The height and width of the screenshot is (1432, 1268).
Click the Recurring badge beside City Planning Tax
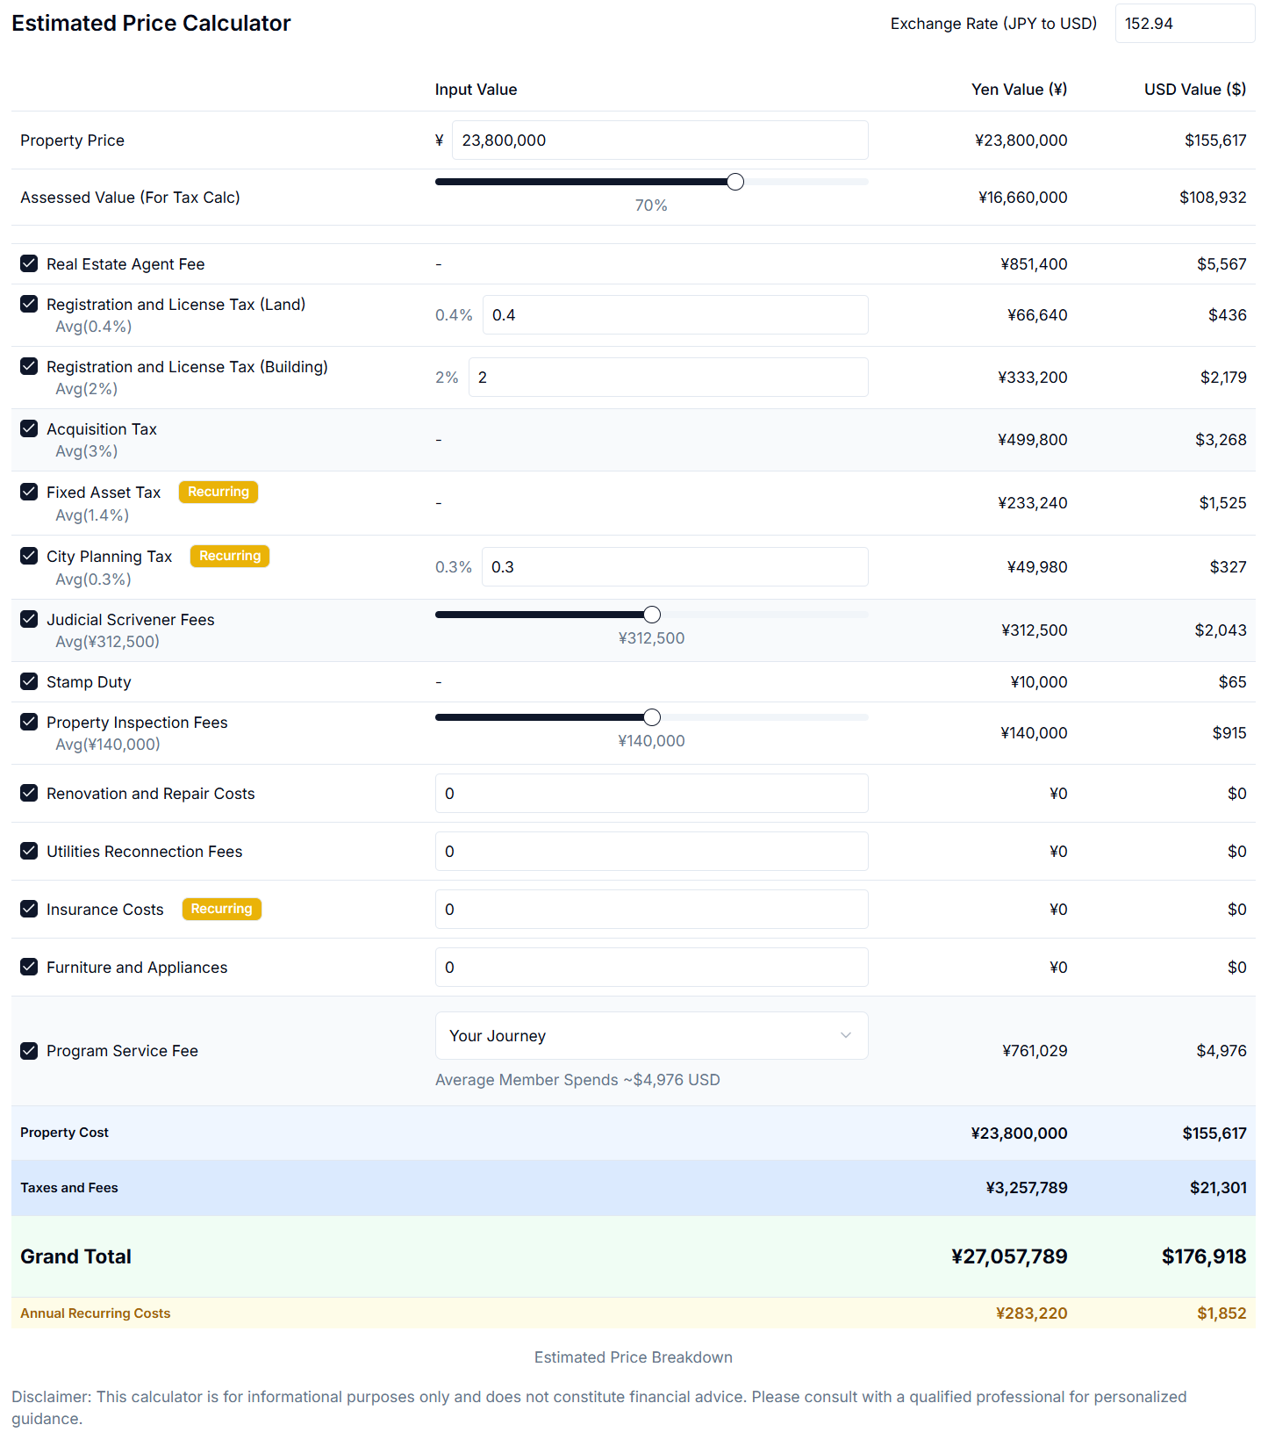(230, 556)
